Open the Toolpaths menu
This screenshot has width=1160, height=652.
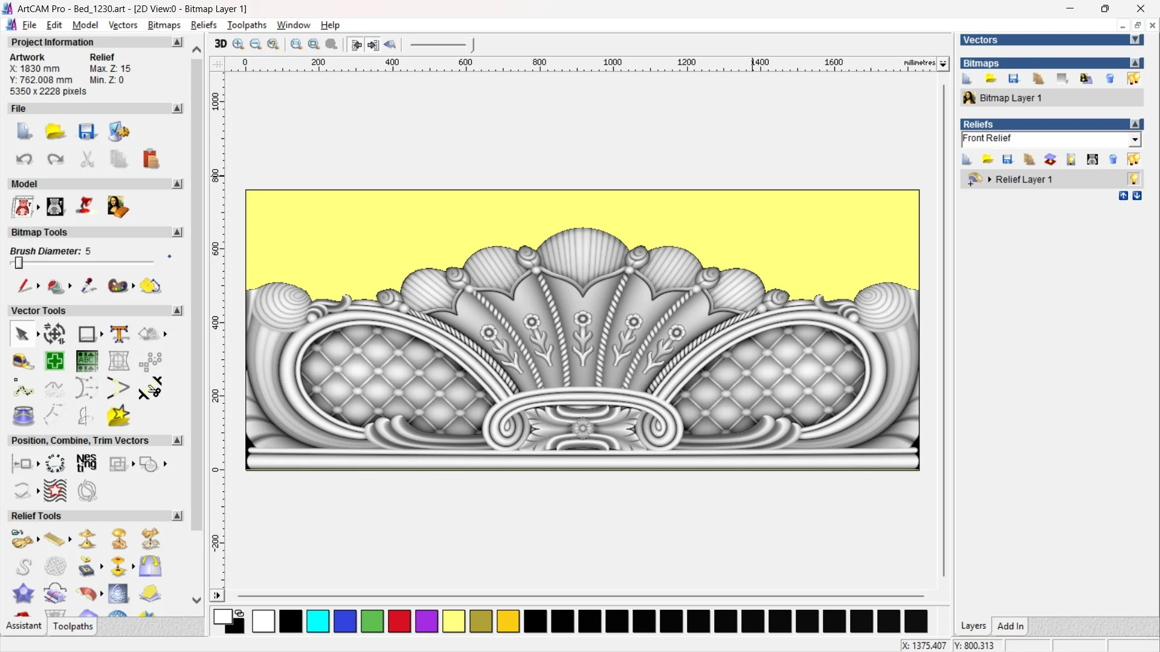tap(246, 25)
